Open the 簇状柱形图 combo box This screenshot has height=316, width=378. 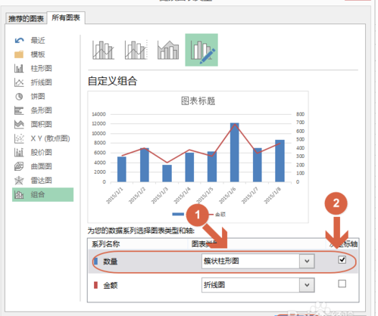click(258, 261)
